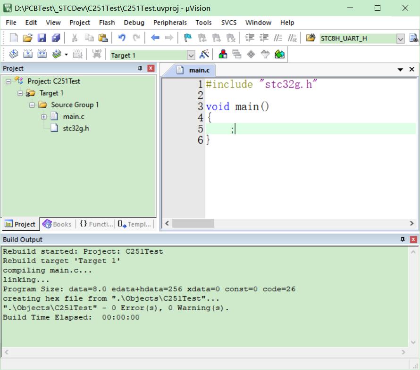Create a new file with the New icon

(x=14, y=38)
